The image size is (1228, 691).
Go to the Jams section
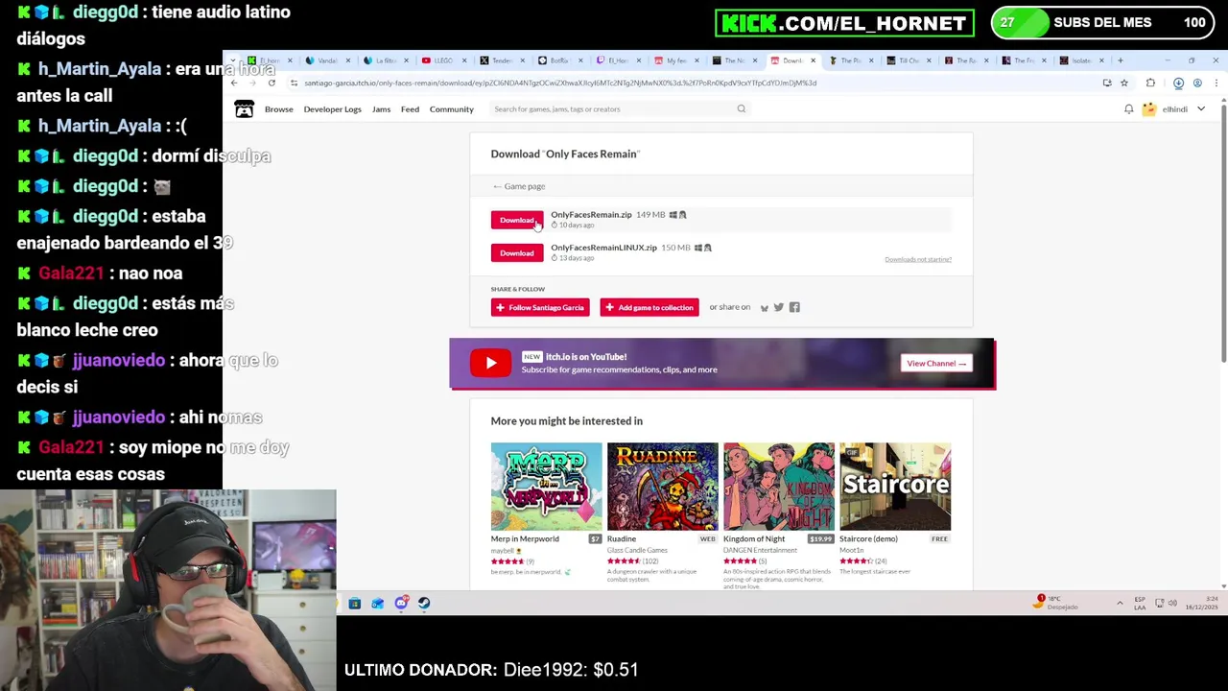(x=381, y=109)
